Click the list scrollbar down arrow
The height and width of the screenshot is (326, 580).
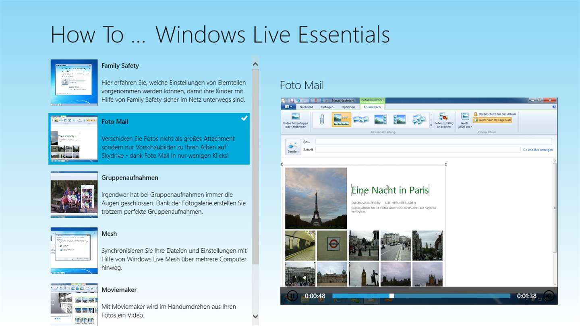(255, 317)
